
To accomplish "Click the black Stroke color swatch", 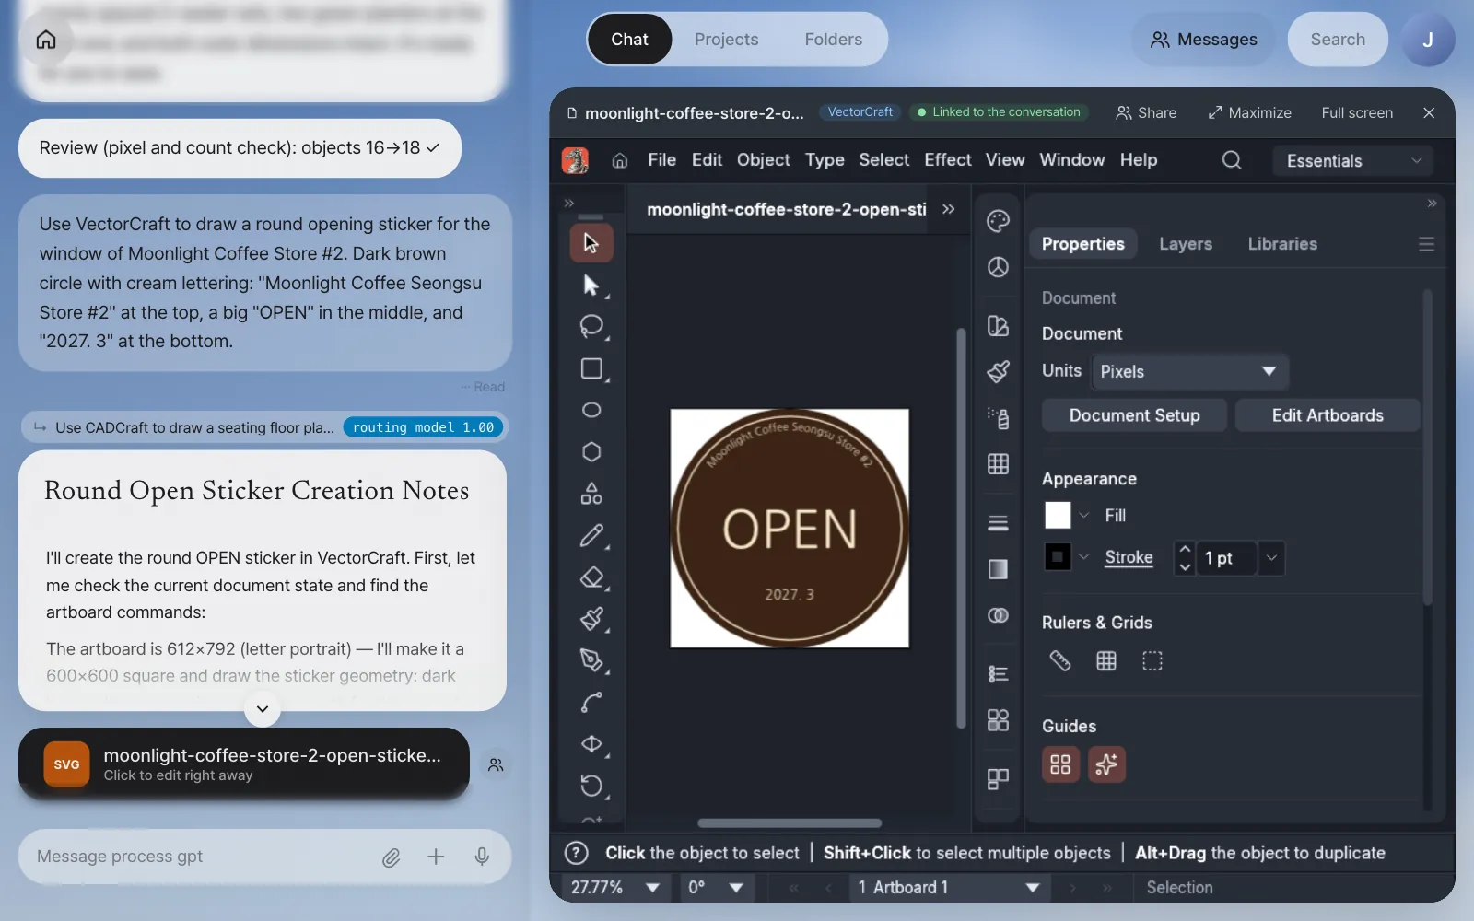I will [1058, 557].
